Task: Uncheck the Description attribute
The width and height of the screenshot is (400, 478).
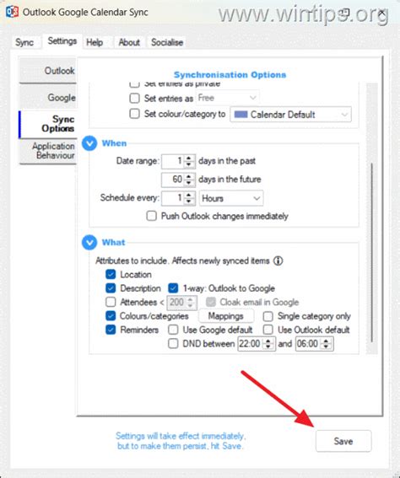Action: [111, 288]
